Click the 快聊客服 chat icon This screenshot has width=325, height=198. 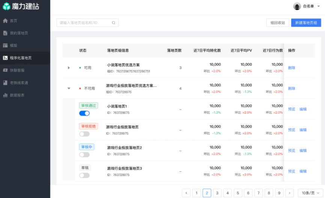[5, 70]
